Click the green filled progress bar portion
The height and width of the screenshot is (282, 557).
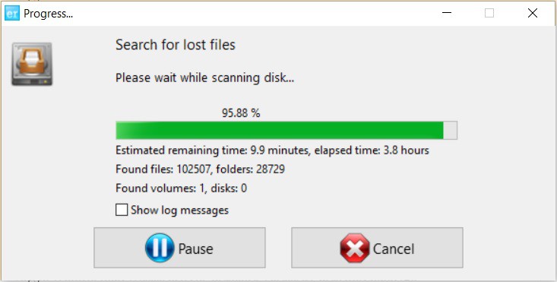point(280,130)
